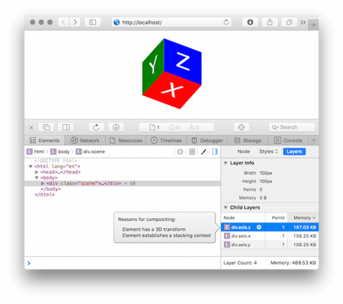Select the Node sidebar panel
This screenshot has width=343, height=304.
[244, 152]
